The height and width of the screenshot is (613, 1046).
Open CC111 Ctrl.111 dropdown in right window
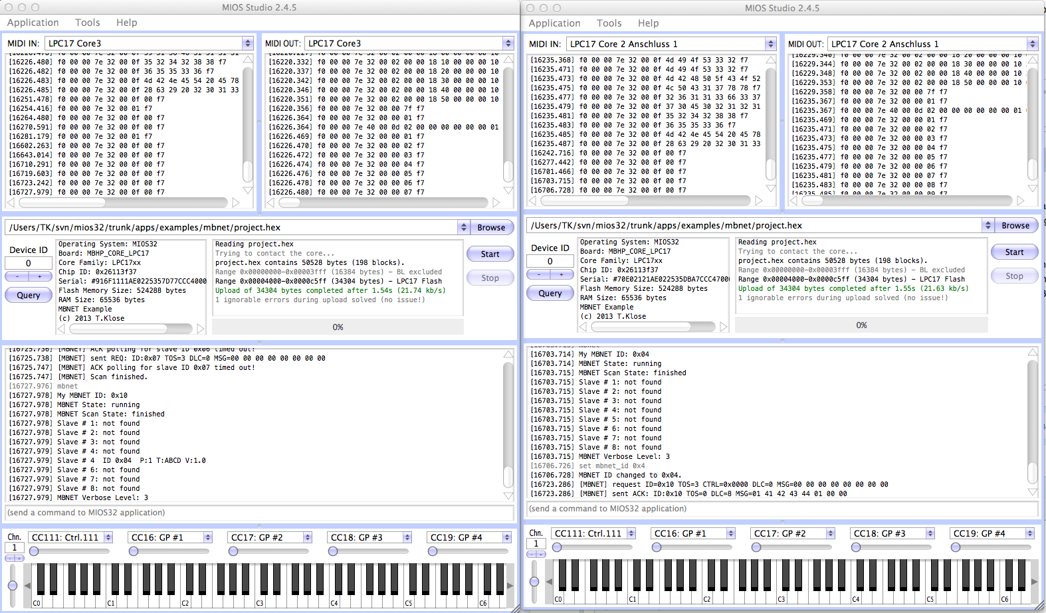click(594, 533)
